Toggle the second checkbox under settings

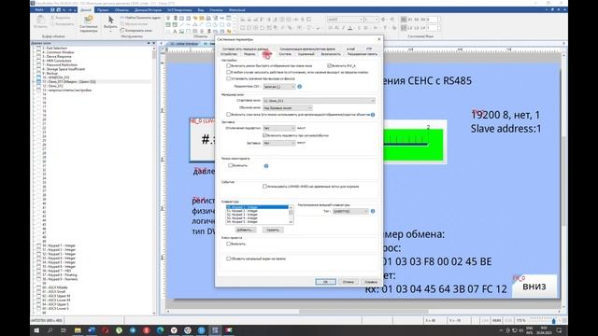click(x=228, y=72)
